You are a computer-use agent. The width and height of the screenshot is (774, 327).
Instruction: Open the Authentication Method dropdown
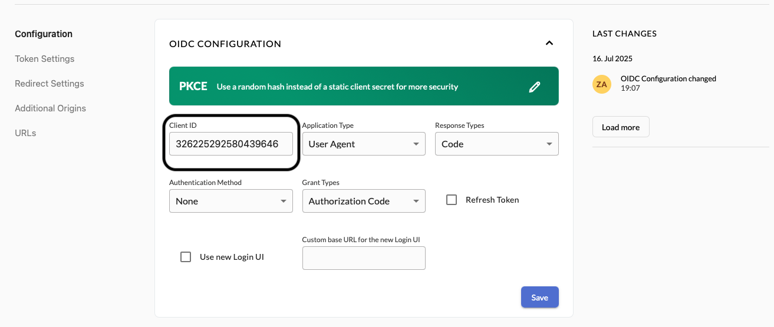coord(231,201)
